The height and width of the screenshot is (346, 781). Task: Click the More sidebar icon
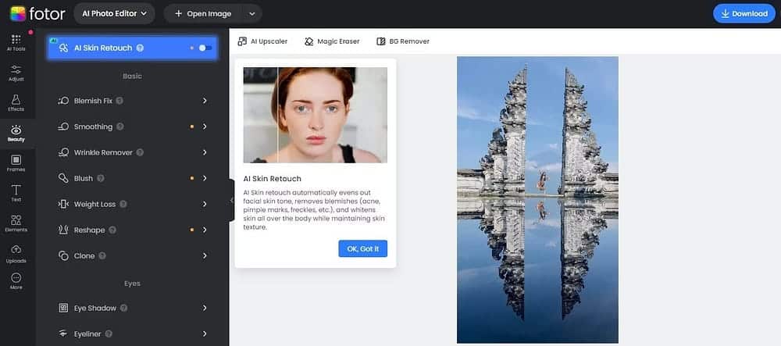point(16,281)
